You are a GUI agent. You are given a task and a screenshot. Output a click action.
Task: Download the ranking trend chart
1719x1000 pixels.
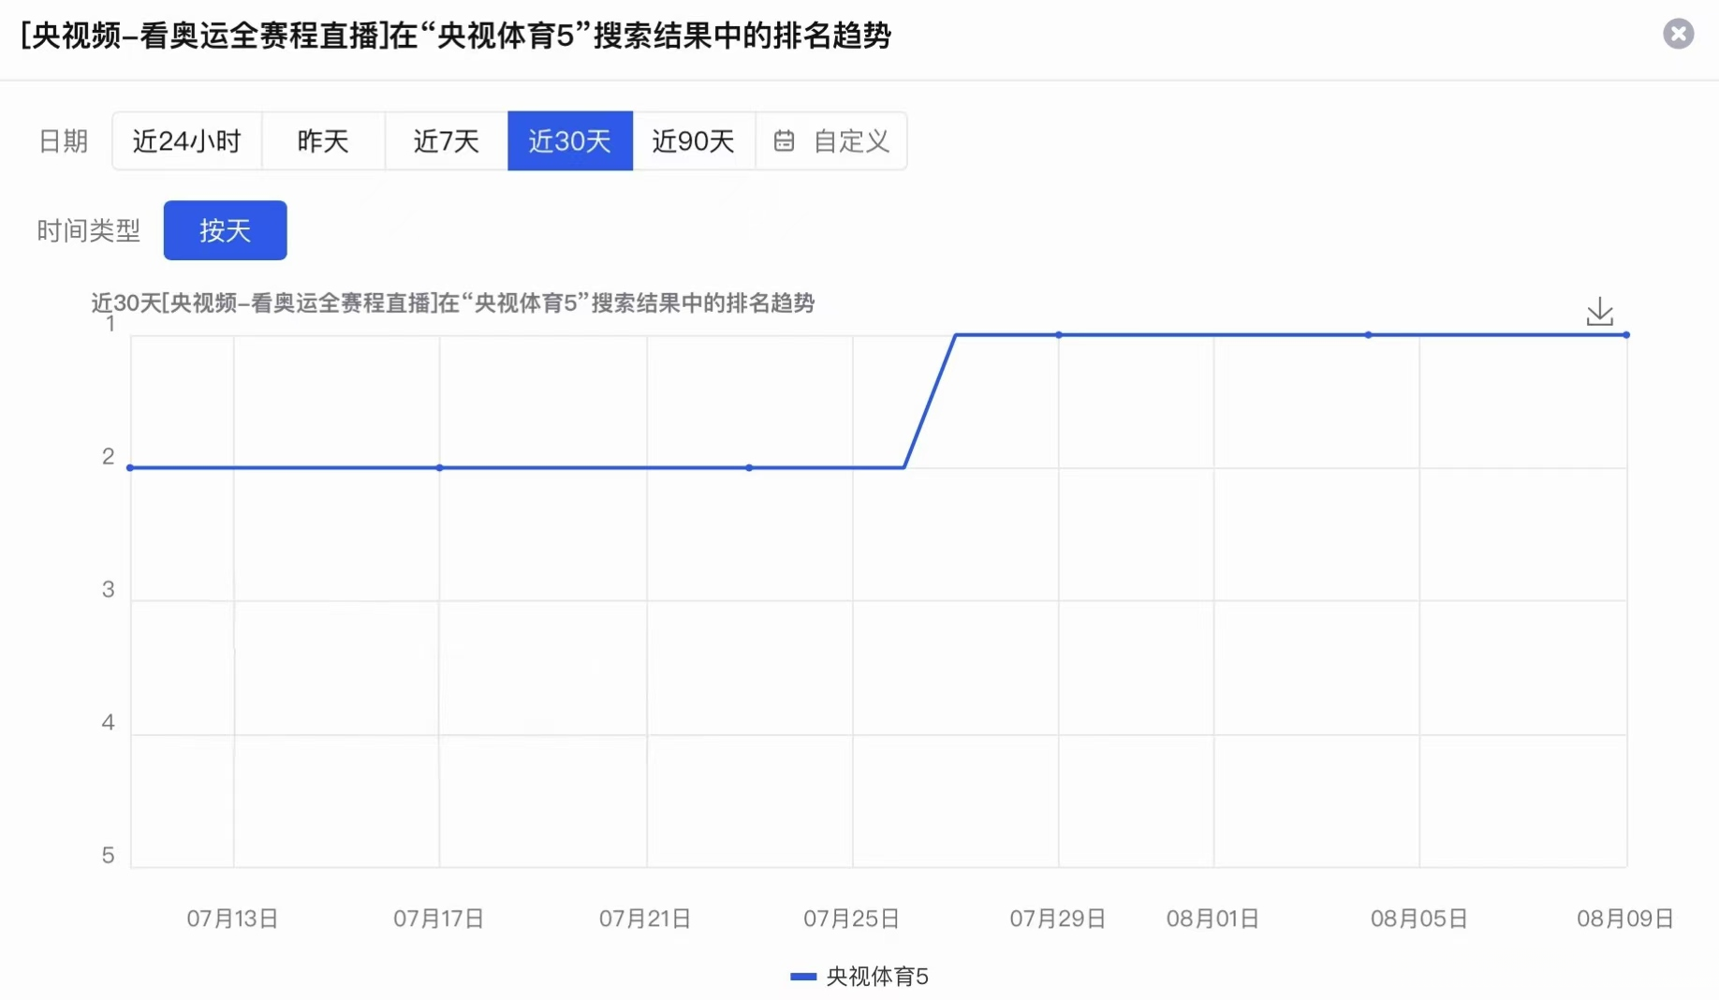[1599, 312]
